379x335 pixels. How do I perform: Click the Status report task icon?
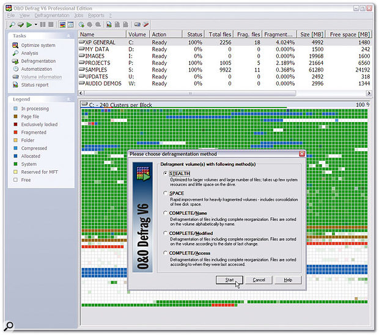tap(15, 85)
